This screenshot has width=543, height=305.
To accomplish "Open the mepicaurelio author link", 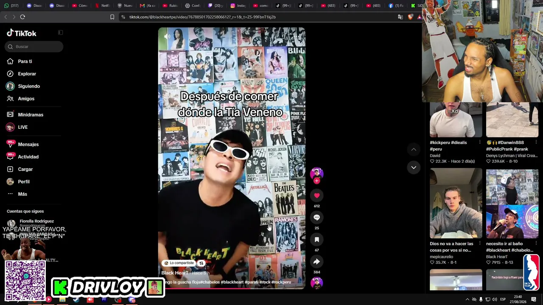I will click(x=442, y=257).
